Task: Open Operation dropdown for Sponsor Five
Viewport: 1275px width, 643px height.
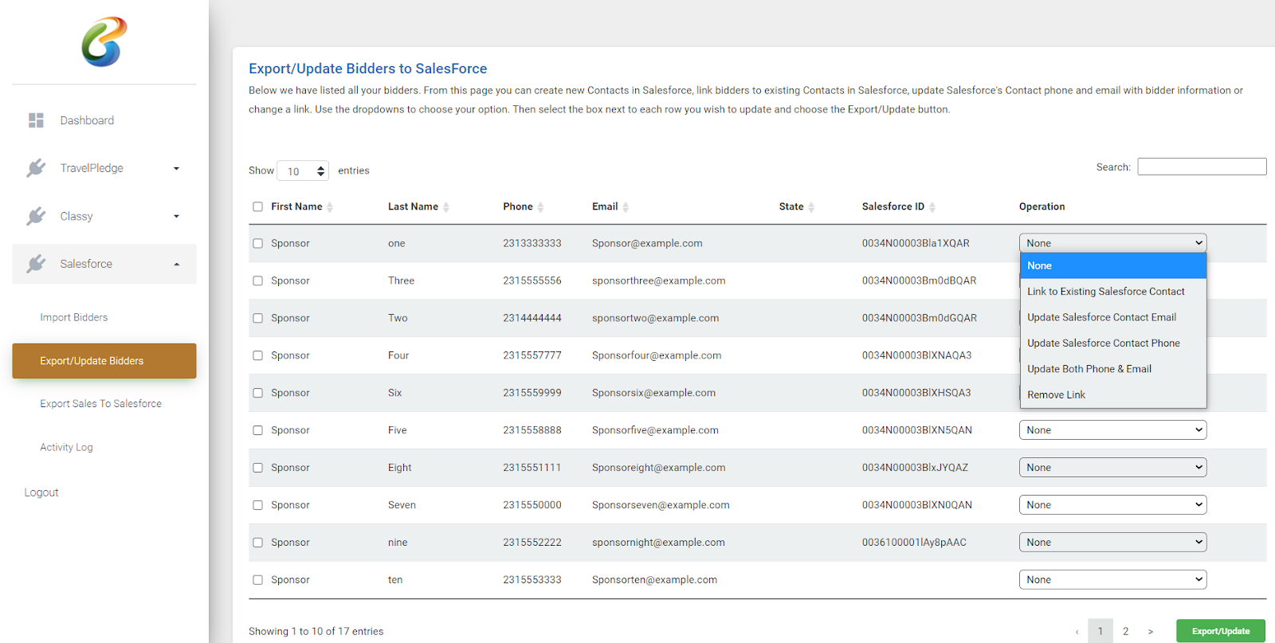Action: (1112, 430)
